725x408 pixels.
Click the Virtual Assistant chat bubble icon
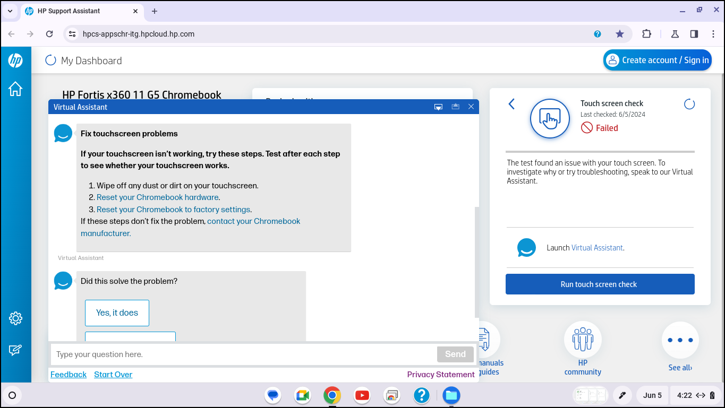(x=526, y=248)
